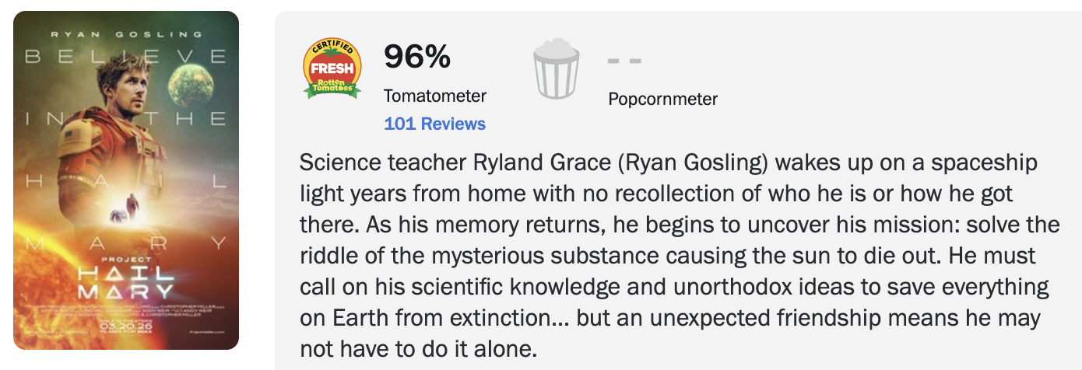Click the word BELIEVE on the poster
The image size is (1082, 370).
[126, 57]
